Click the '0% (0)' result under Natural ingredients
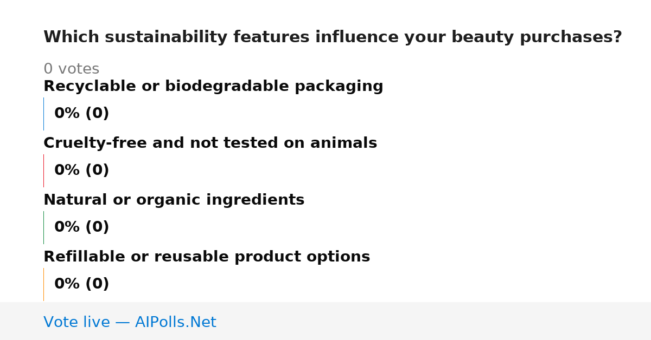 point(81,227)
